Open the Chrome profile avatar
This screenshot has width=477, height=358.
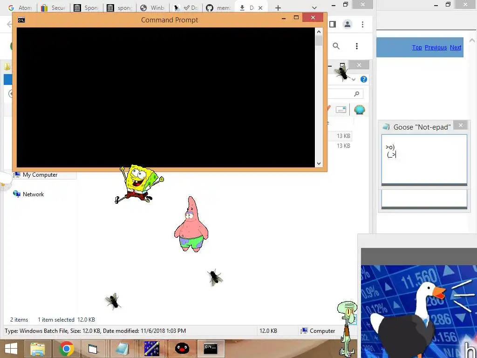(348, 24)
